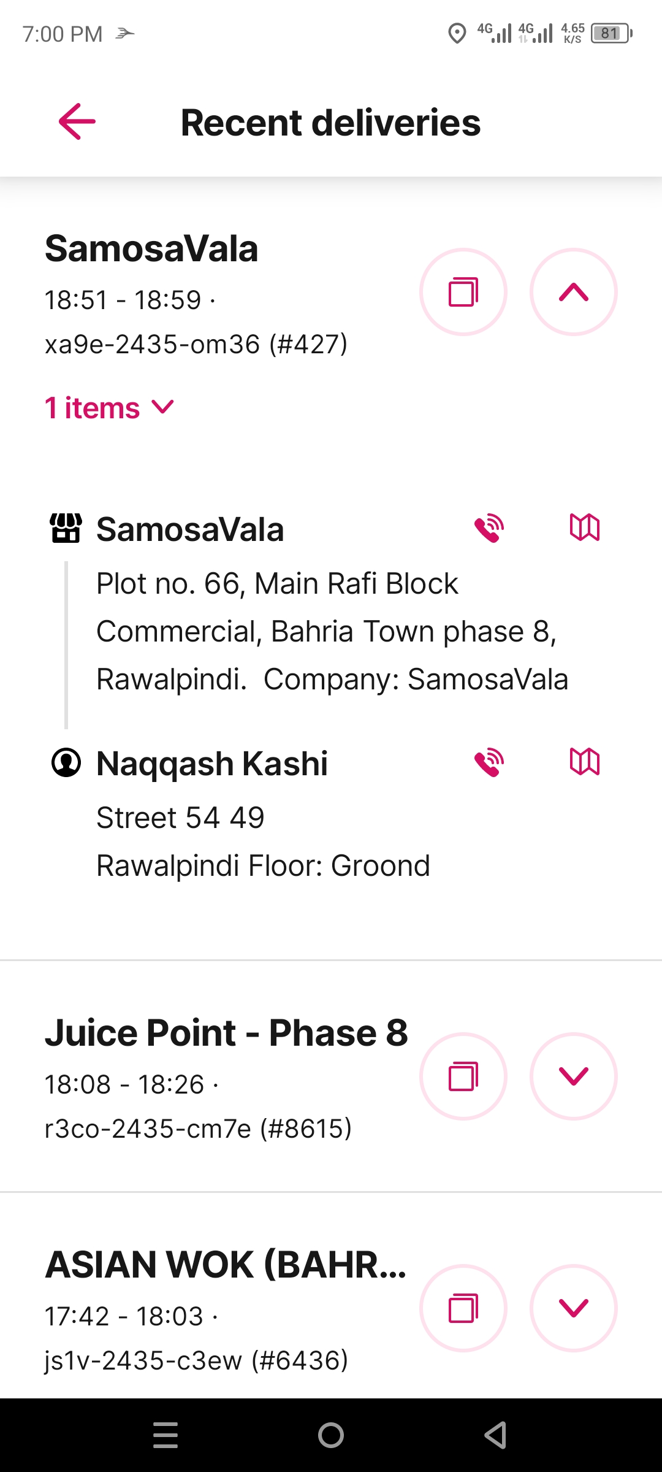Screen dimensions: 662x1472
Task: Expand the ASIAN WOK delivery details
Action: (x=574, y=1308)
